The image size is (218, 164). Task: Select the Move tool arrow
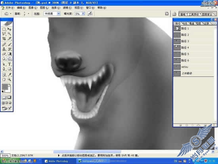(x=10, y=29)
